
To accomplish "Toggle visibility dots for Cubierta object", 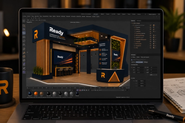I will point(151,31).
